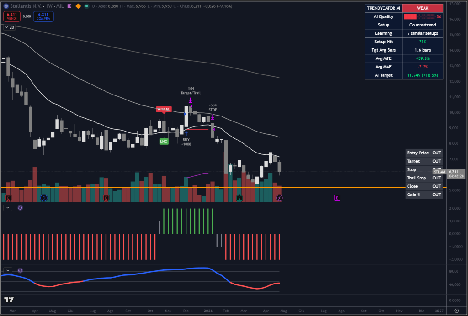
Task: Click the green E earnings marker near March 2026
Action: (239, 198)
